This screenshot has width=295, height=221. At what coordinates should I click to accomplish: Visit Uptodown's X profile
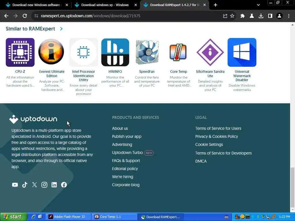point(35,185)
